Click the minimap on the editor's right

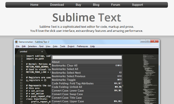150,79
